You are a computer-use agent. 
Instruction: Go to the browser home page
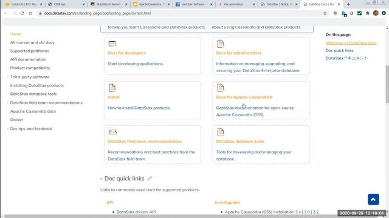click(30, 13)
